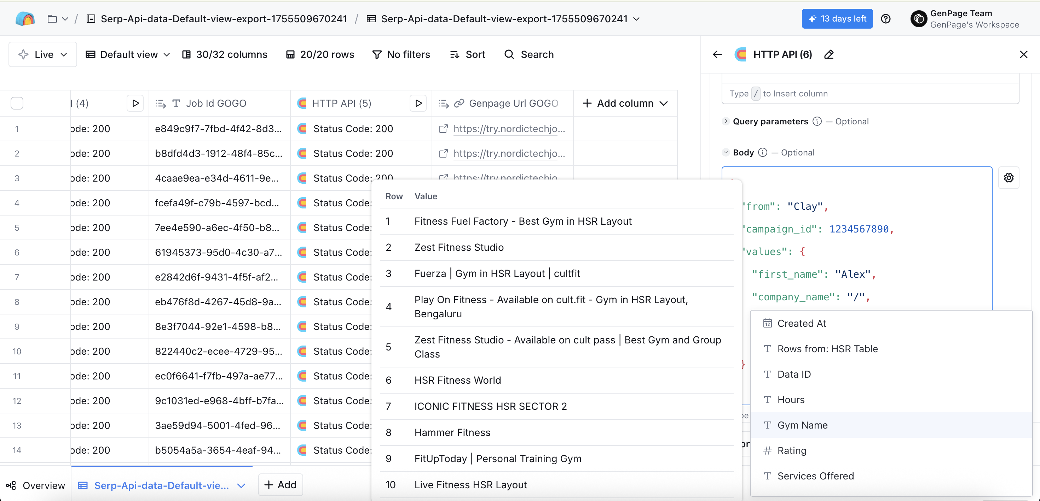Viewport: 1040px width, 501px height.
Task: Select the Genpage Url GOGO column header
Action: pos(503,103)
